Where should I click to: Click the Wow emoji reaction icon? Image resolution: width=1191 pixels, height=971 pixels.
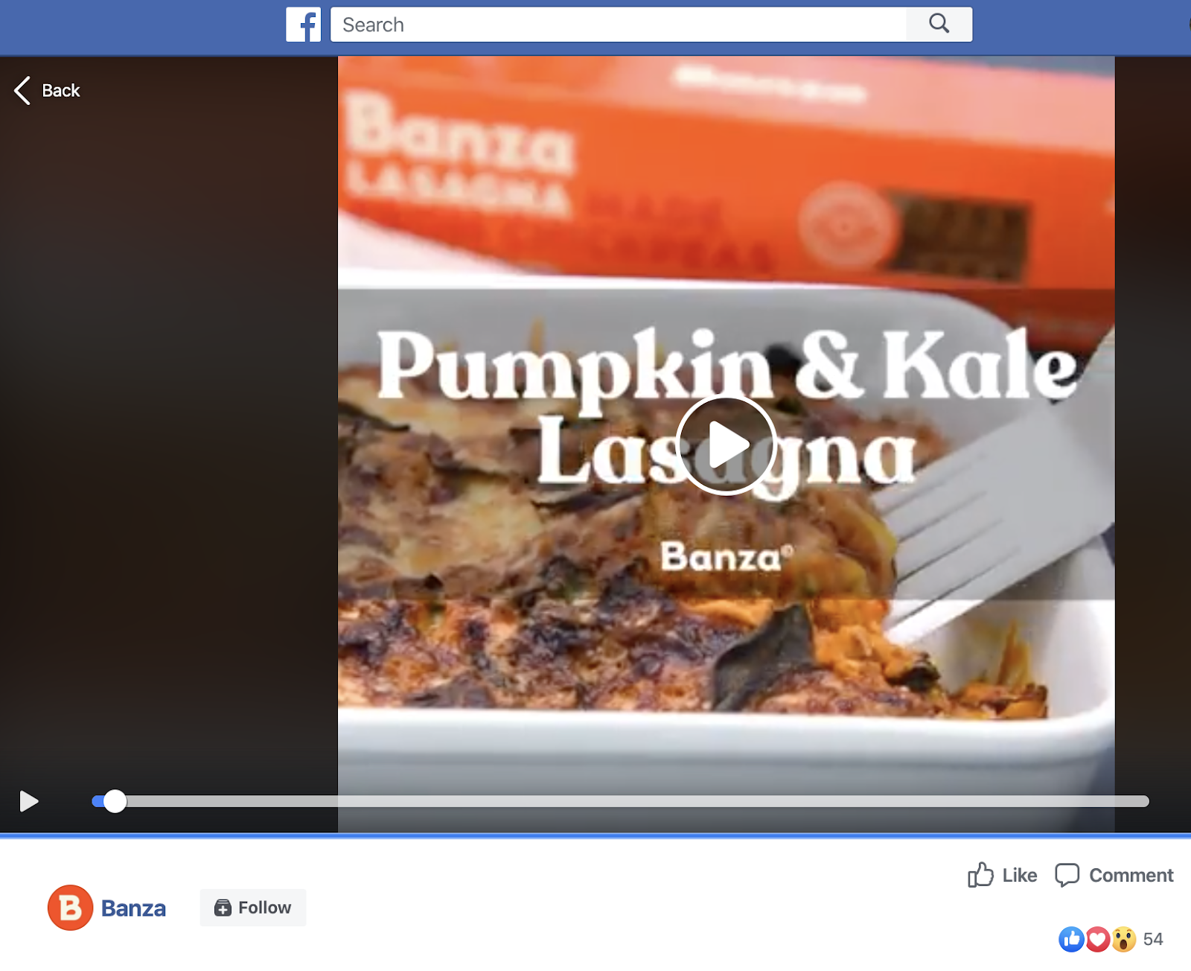(1124, 939)
